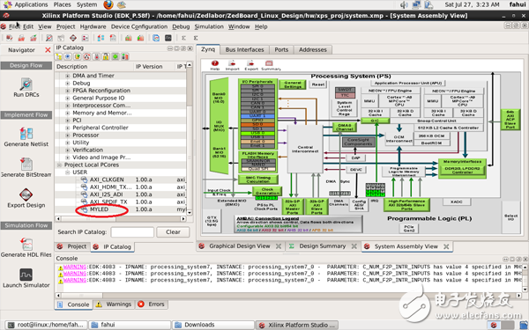Viewport: 529px width, 330px height.
Task: Click General Settings block in diagram
Action: click(x=293, y=84)
